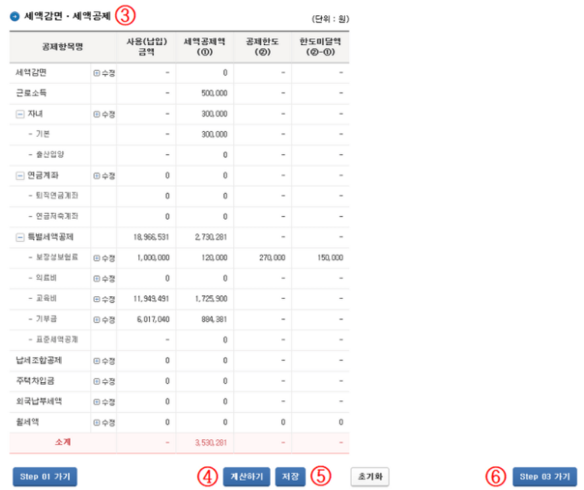Select the 특별세액공제 total 18,966,531
The image size is (584, 490).
click(151, 237)
